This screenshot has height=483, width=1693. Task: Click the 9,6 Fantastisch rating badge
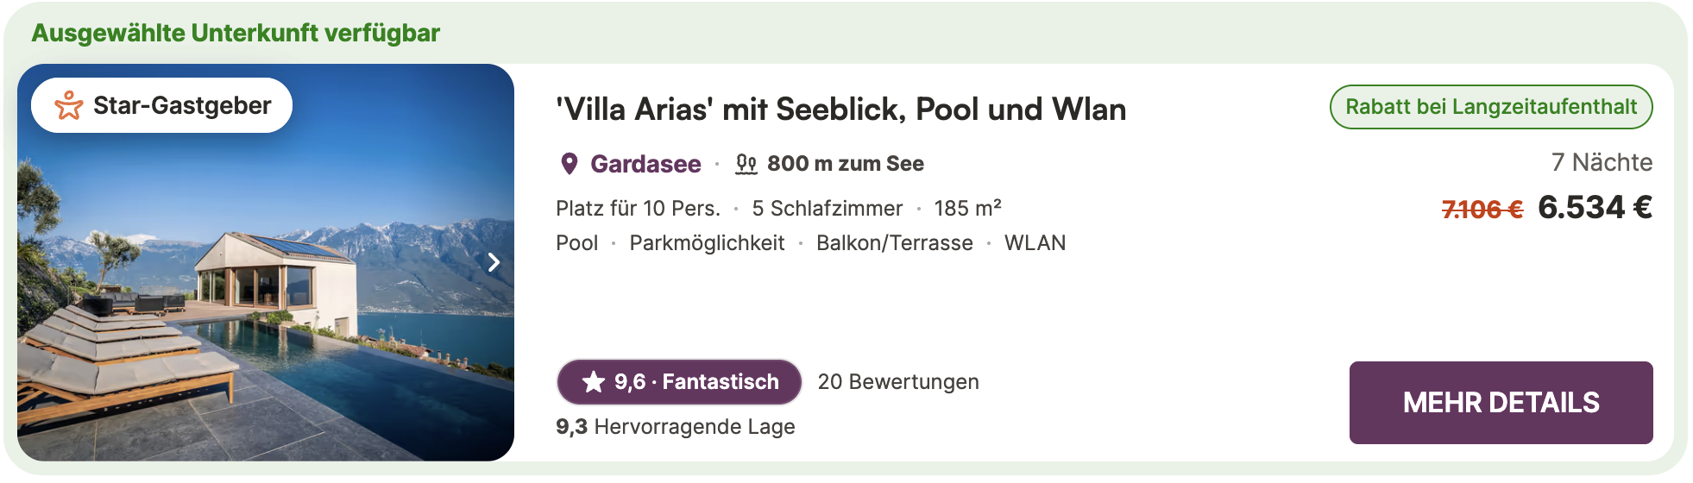point(680,382)
